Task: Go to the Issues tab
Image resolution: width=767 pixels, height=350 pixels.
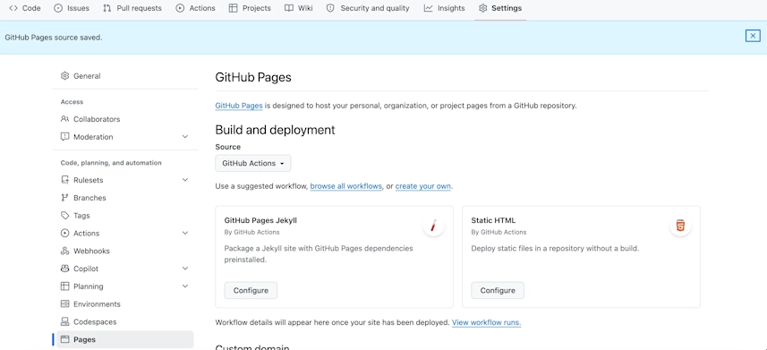Action: (72, 8)
